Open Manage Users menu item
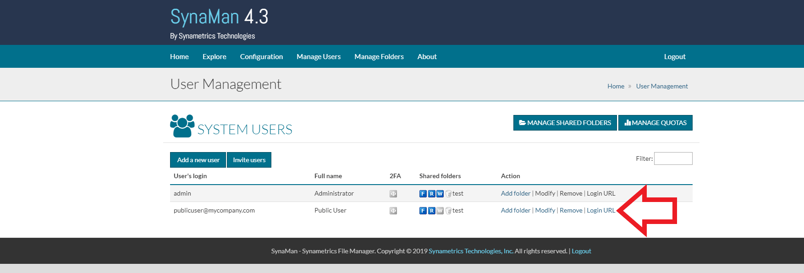This screenshot has height=273, width=804. pyautogui.click(x=319, y=57)
